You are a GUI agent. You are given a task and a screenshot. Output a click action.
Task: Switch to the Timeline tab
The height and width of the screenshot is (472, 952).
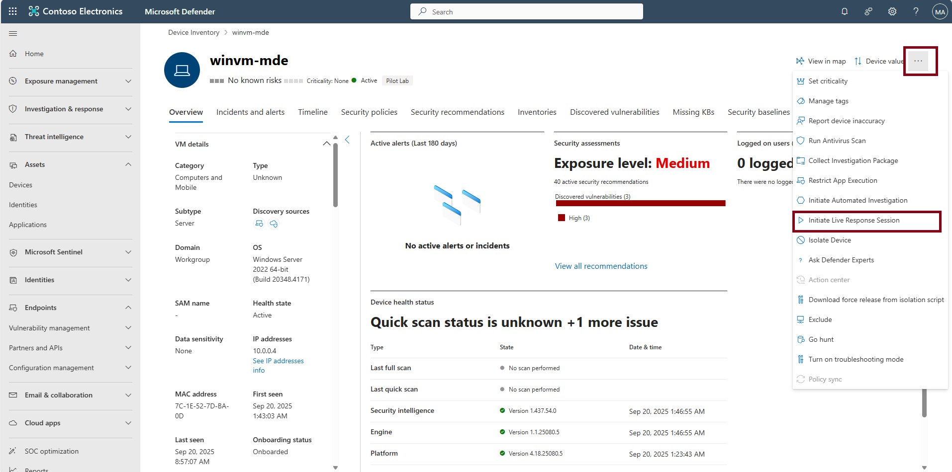(x=313, y=112)
